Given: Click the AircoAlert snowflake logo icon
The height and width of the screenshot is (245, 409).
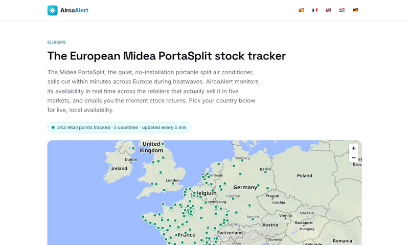Looking at the screenshot, I should click(53, 10).
